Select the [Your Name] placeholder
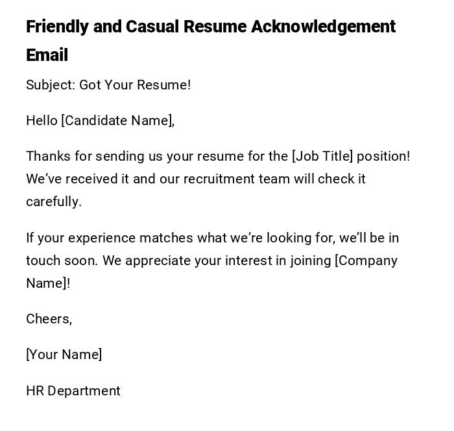Image resolution: width=454 pixels, height=431 pixels. (x=64, y=355)
